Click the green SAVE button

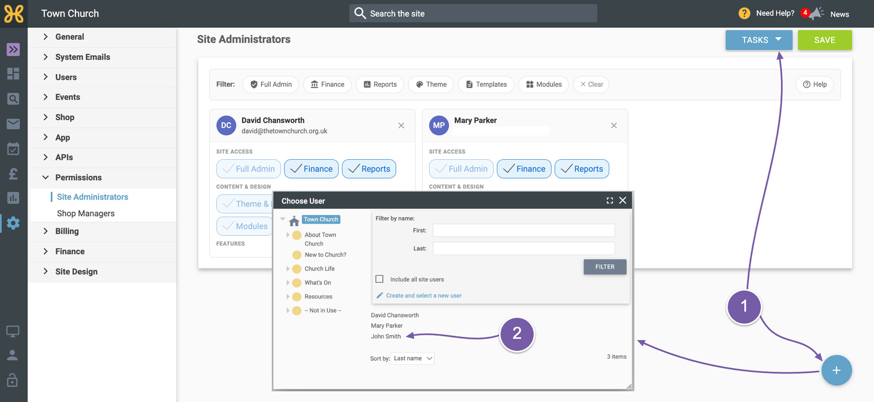825,40
